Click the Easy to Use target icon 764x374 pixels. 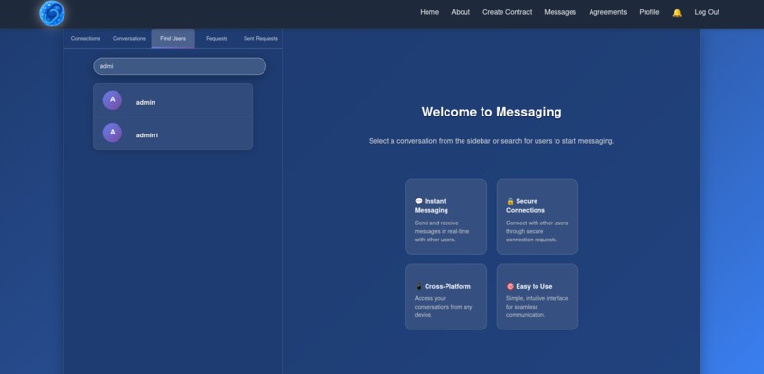pos(510,286)
